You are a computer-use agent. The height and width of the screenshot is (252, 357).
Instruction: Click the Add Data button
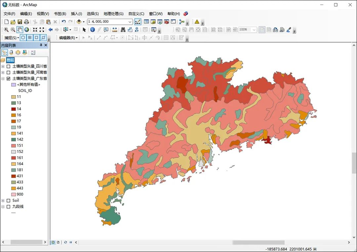click(79, 21)
